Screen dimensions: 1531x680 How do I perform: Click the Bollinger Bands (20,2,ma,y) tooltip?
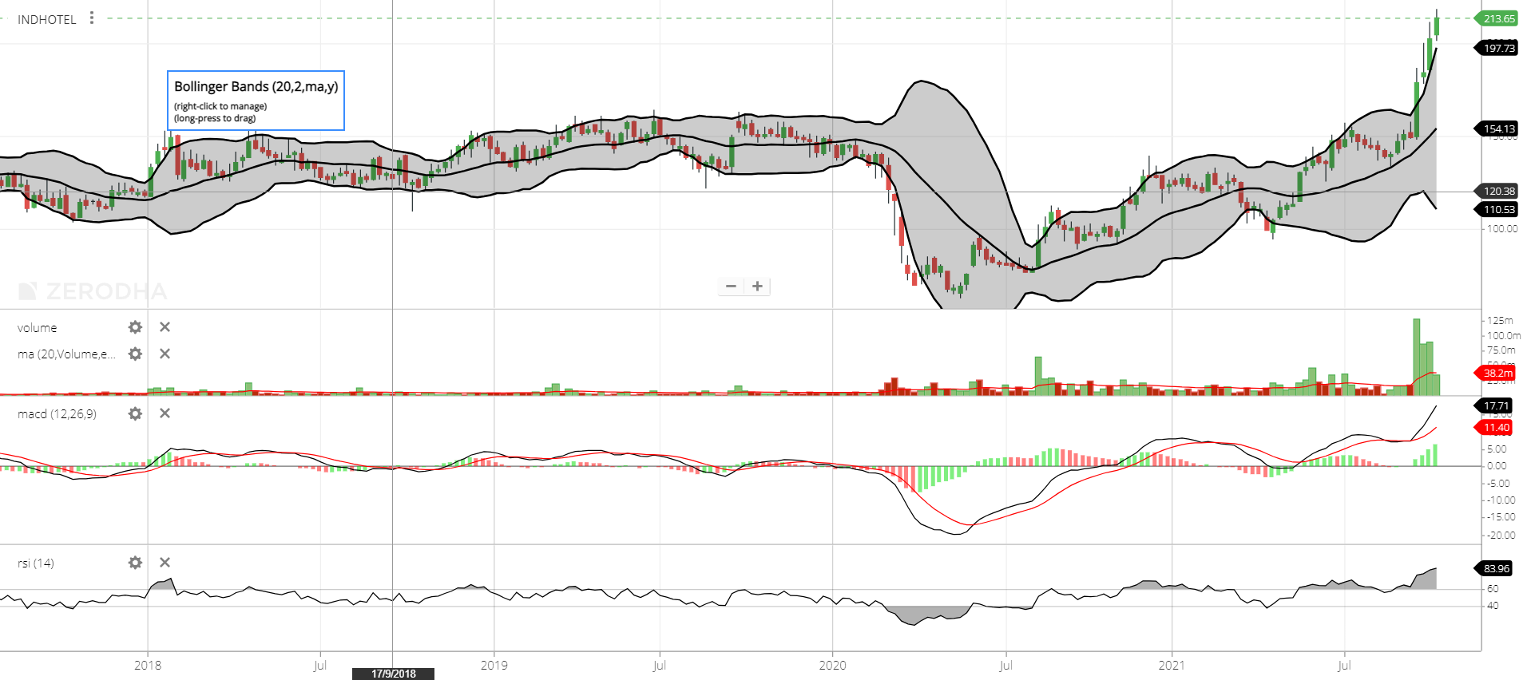(x=256, y=100)
